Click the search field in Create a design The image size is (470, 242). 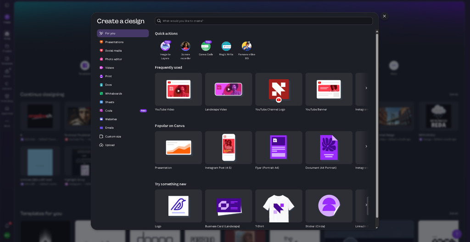click(264, 21)
